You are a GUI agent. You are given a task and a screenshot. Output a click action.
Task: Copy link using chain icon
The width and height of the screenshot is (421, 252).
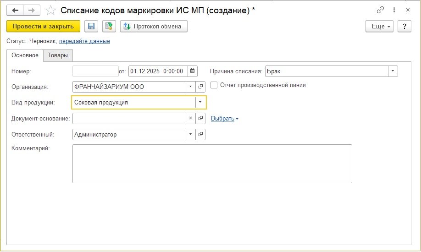pos(380,10)
